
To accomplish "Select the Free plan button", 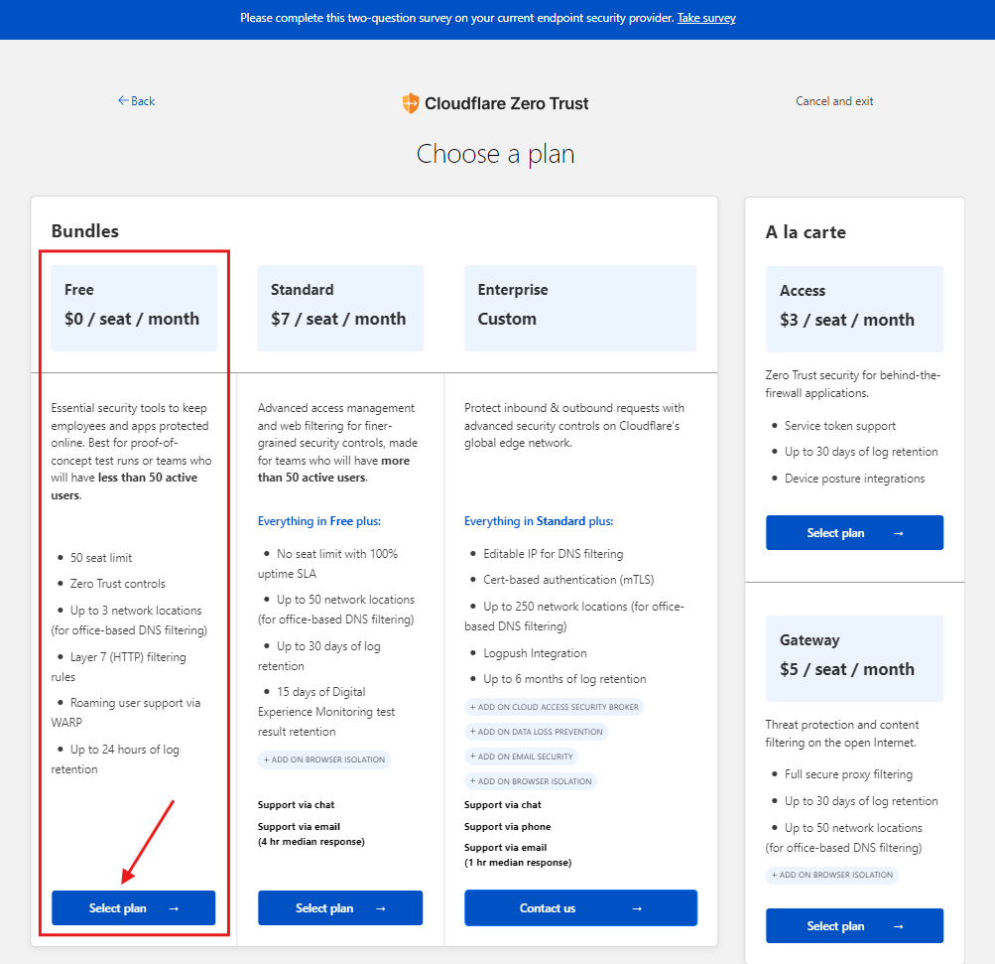I will pyautogui.click(x=133, y=908).
